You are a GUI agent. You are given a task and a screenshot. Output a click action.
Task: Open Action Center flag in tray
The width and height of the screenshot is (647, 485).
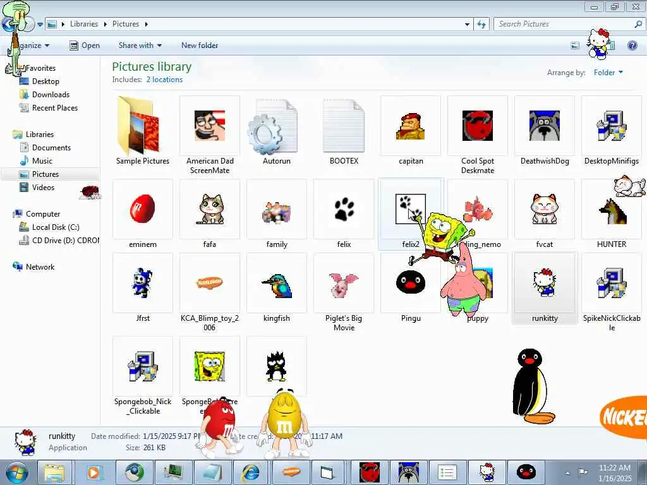coord(583,472)
